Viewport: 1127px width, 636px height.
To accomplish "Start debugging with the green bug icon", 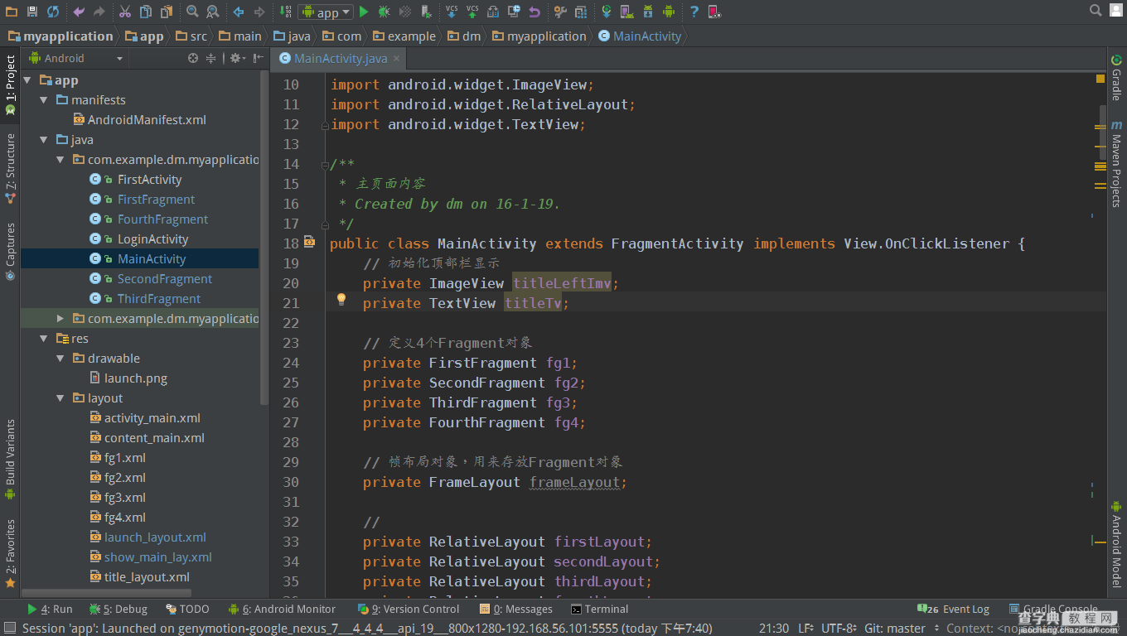I will pyautogui.click(x=384, y=12).
